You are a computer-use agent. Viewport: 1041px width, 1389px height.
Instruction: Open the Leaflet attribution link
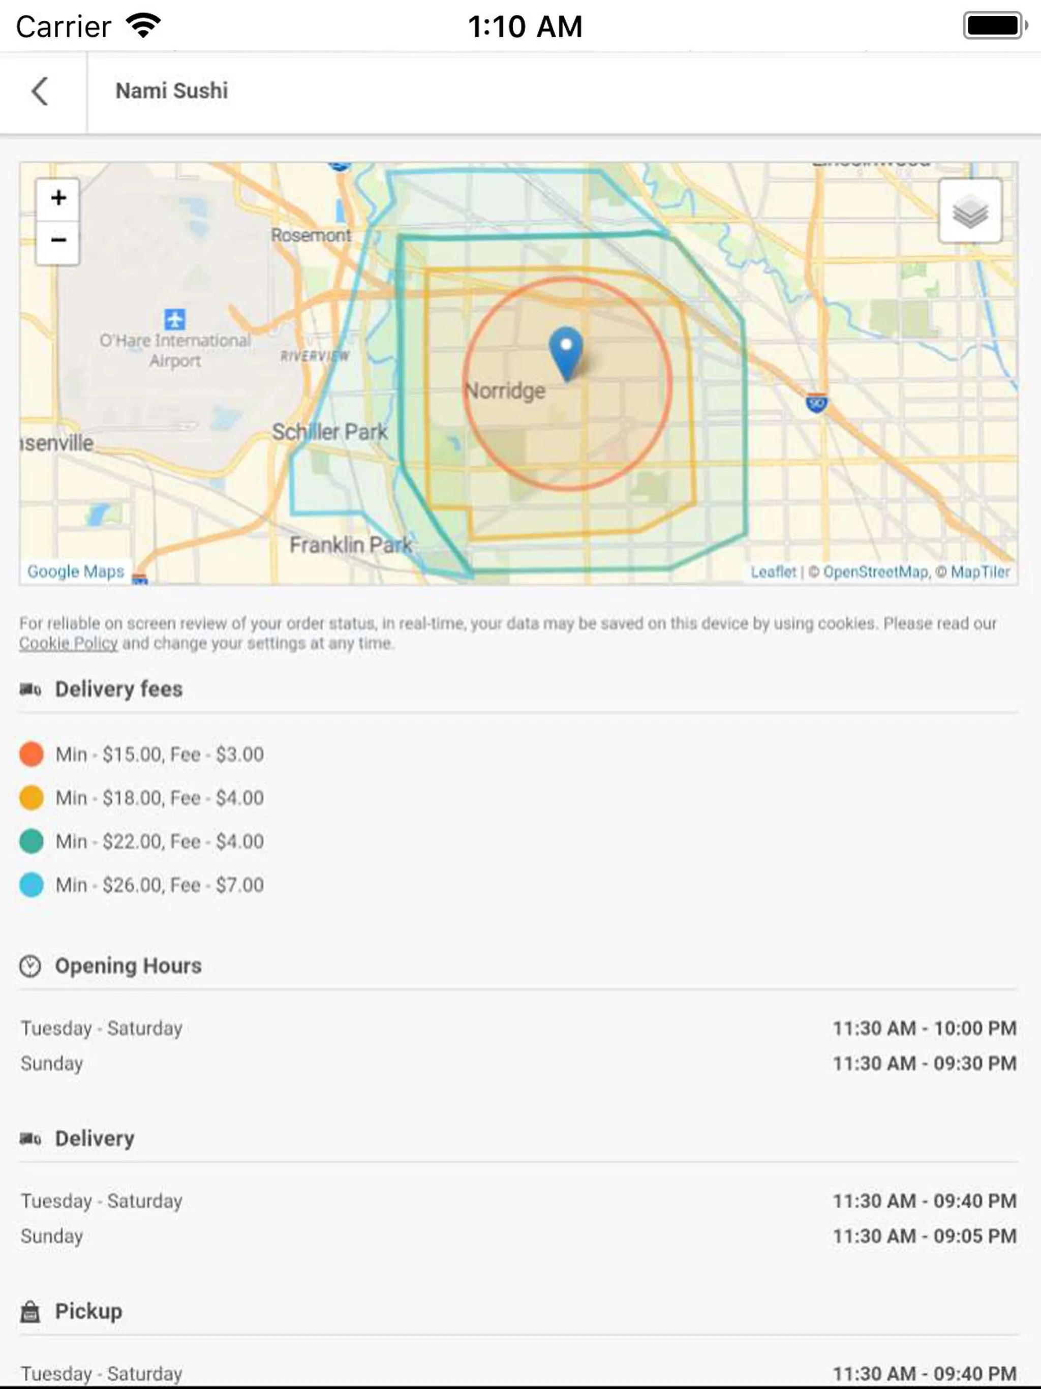(x=773, y=572)
